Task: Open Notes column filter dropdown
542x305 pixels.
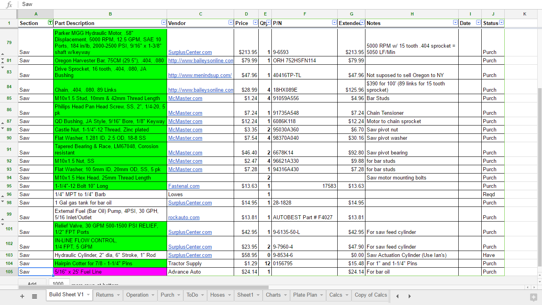Action: click(455, 23)
